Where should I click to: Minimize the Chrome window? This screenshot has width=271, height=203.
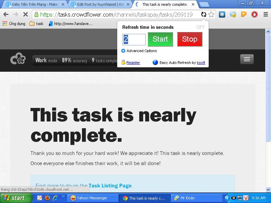pyautogui.click(x=243, y=3)
